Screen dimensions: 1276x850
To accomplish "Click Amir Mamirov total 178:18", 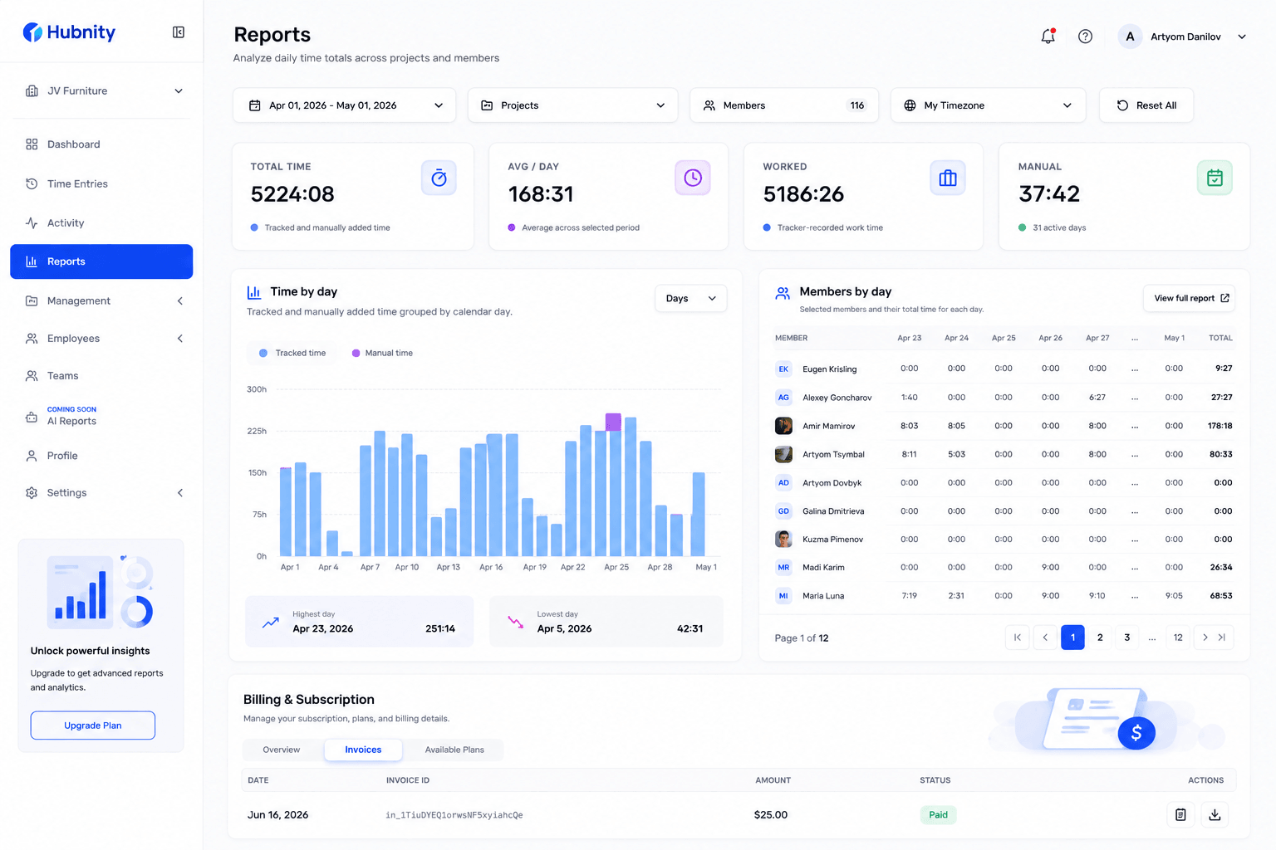I will (x=1220, y=426).
